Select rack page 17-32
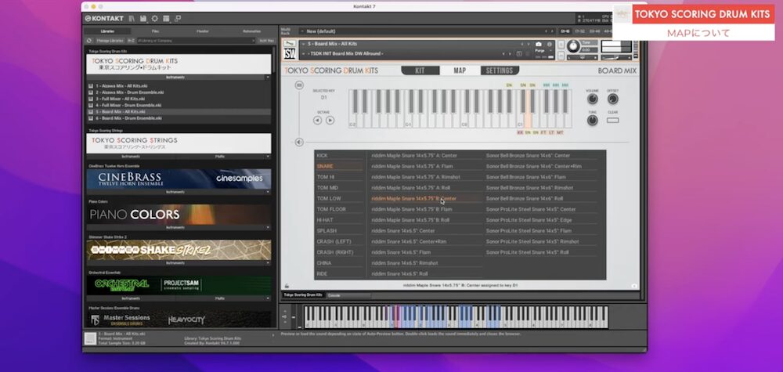 tap(579, 31)
